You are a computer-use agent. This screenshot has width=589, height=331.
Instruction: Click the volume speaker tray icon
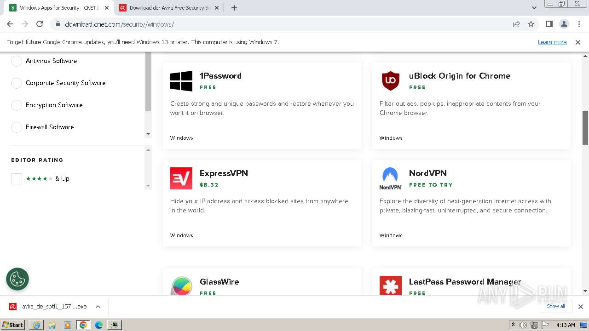523,325
